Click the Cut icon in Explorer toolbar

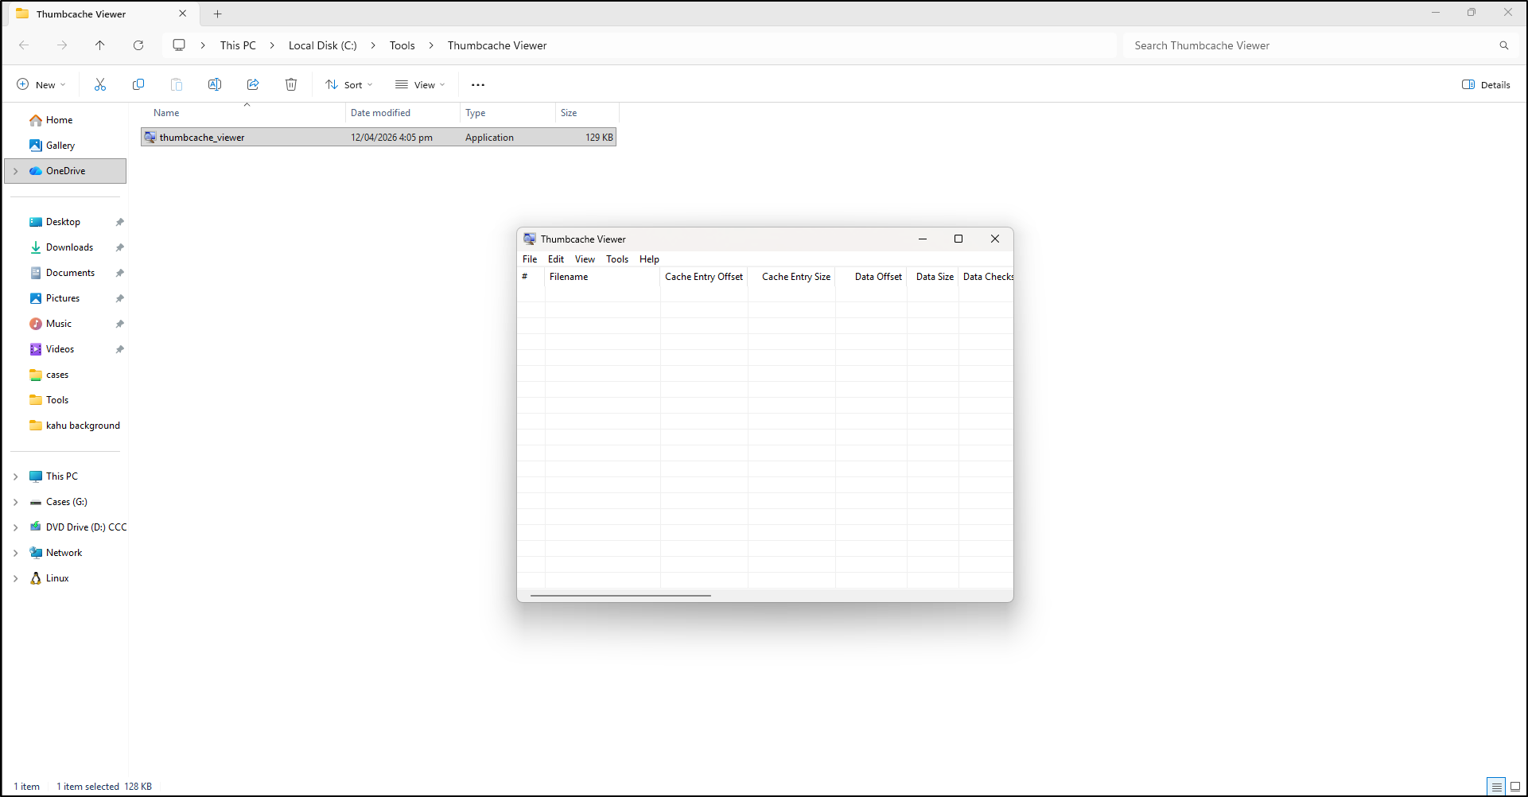[x=100, y=84]
